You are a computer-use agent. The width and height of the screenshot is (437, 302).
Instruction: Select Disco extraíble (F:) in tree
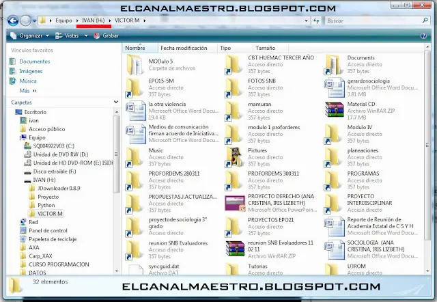click(55, 171)
